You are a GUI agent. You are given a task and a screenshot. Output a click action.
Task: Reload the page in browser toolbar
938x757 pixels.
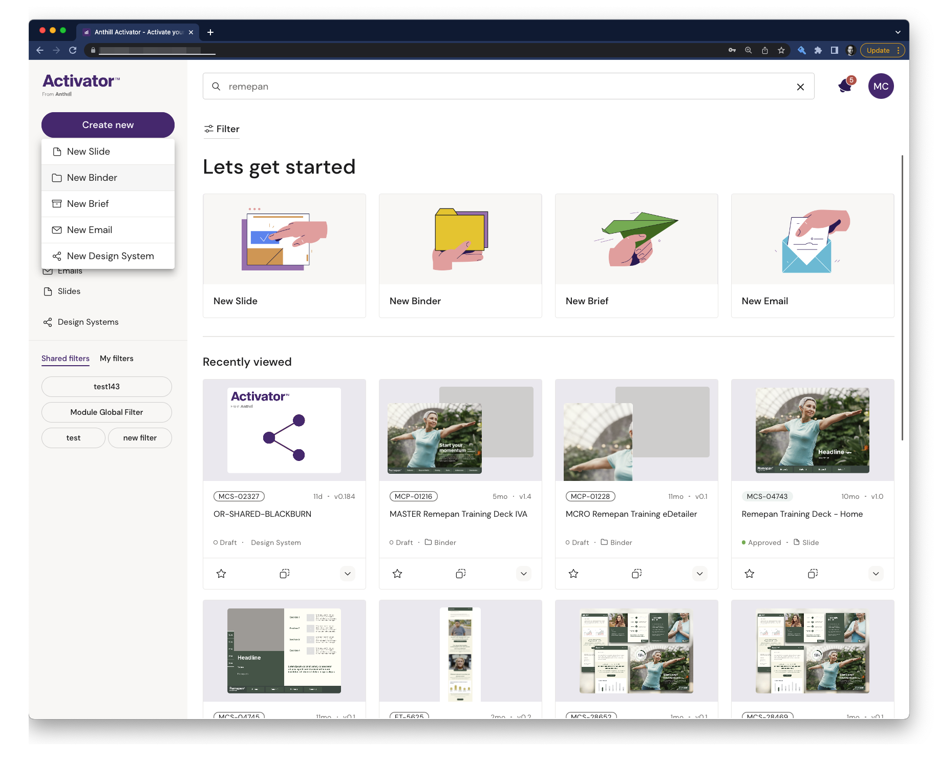pyautogui.click(x=73, y=50)
